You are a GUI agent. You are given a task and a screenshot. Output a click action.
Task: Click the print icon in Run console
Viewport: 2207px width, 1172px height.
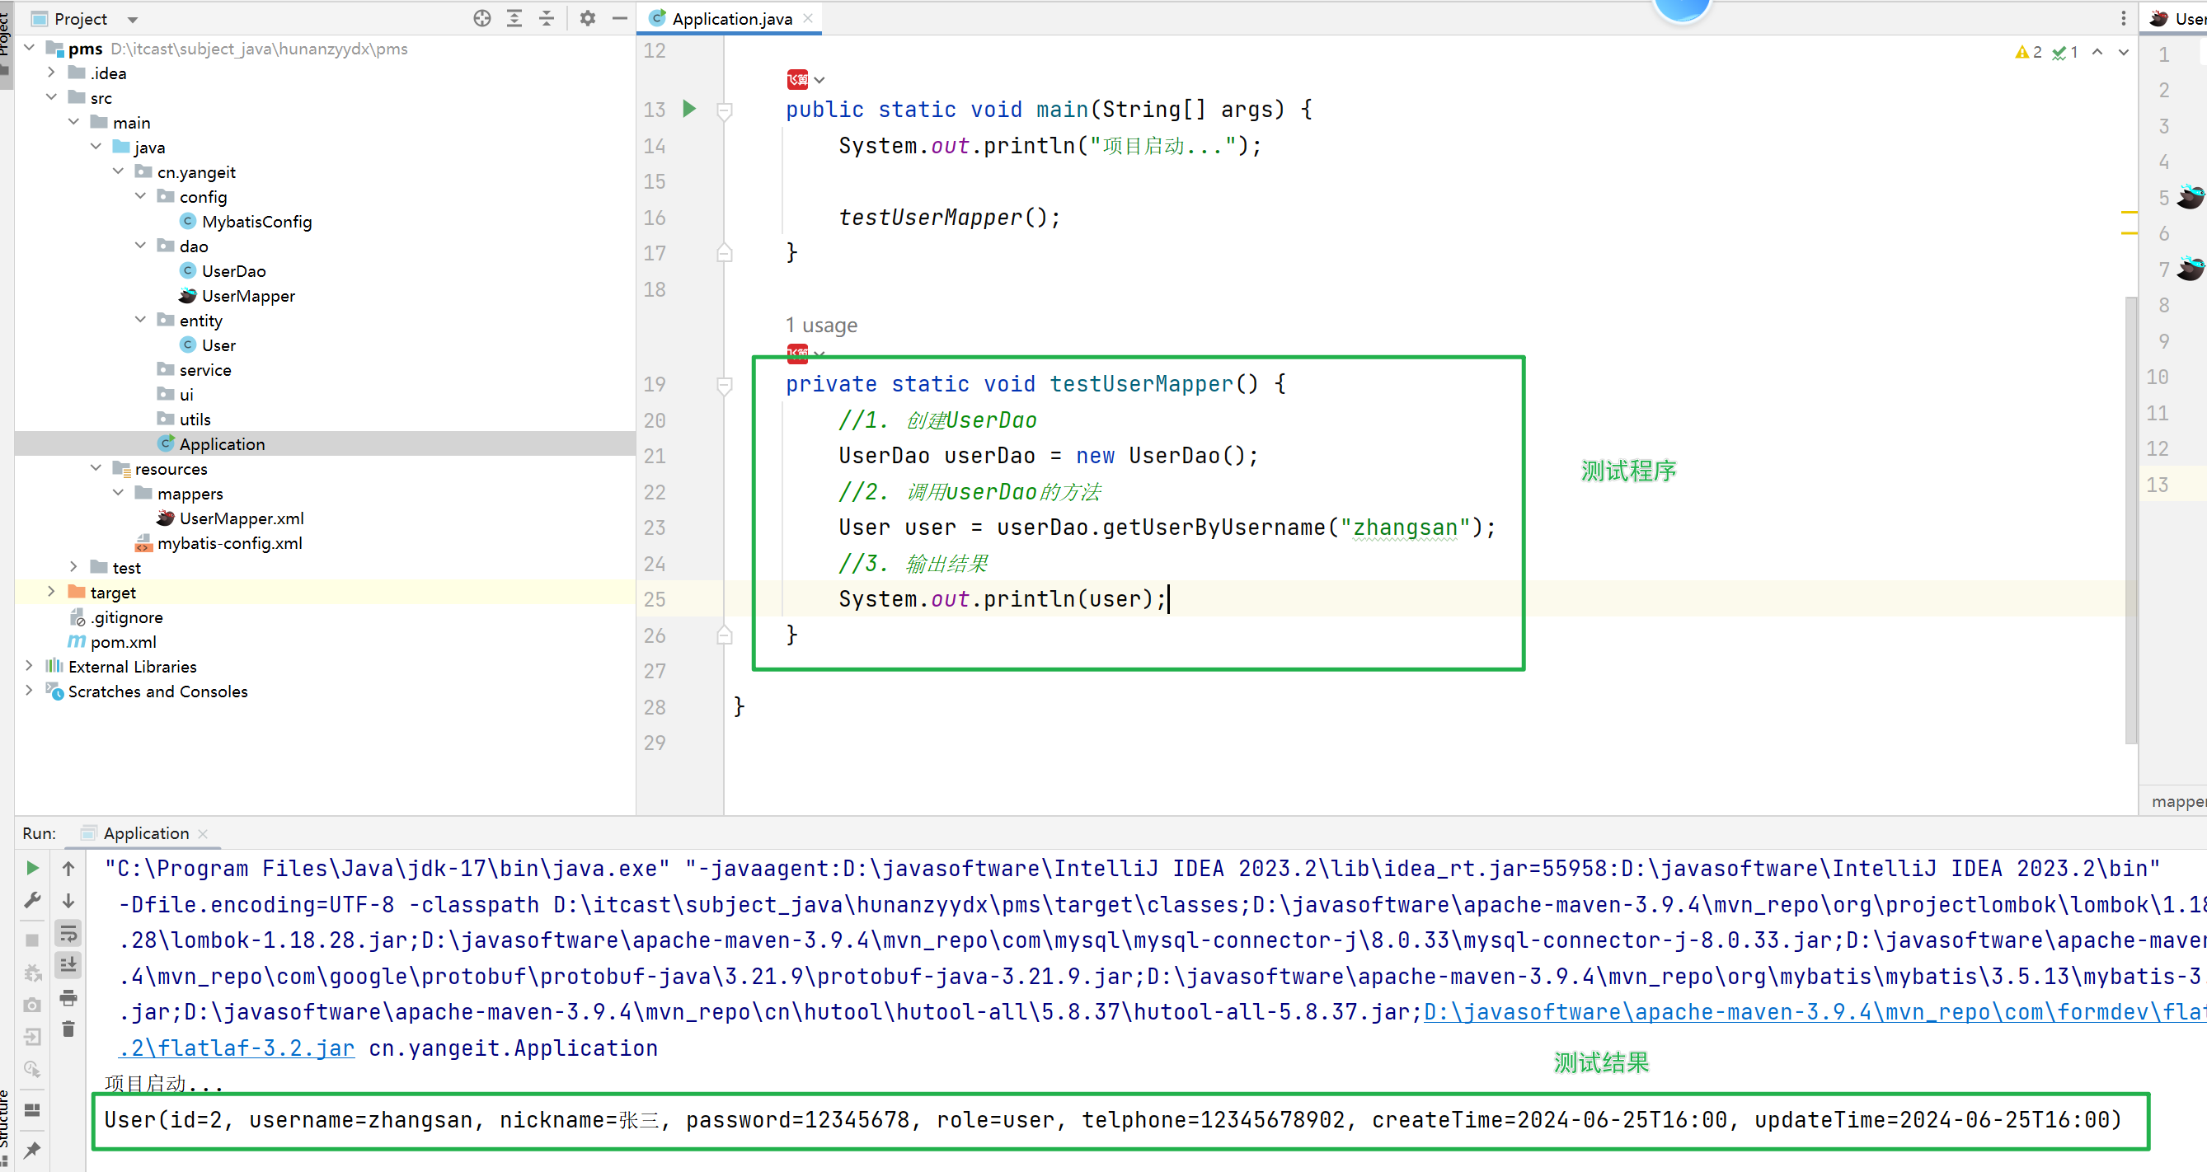click(x=68, y=997)
